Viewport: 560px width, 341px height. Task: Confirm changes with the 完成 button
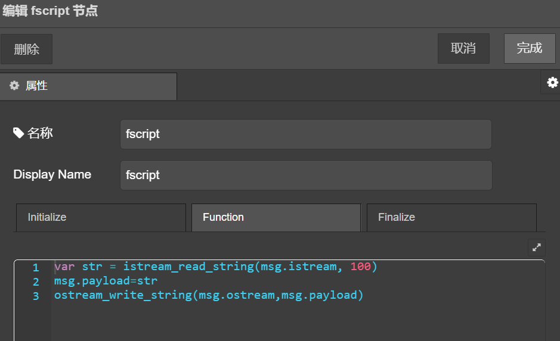(530, 48)
